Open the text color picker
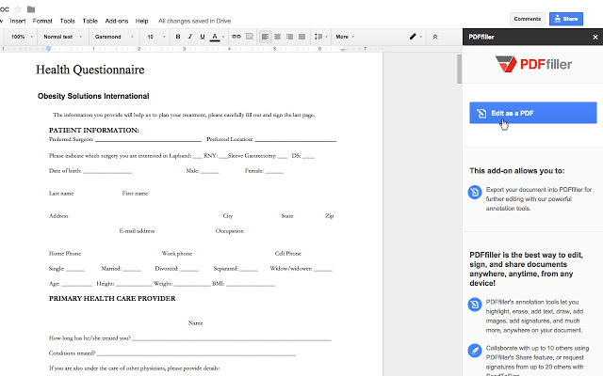The width and height of the screenshot is (603, 376). pos(217,37)
